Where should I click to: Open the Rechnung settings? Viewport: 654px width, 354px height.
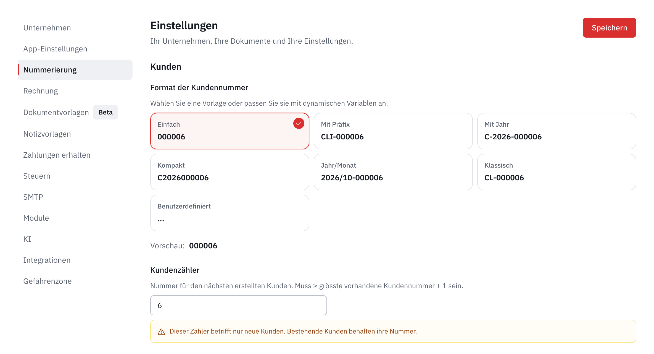(75, 91)
